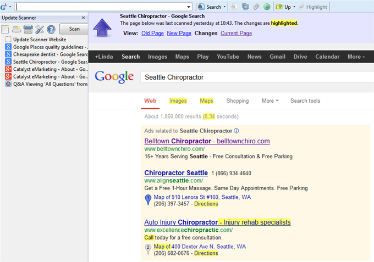The image size is (374, 262).
Task: Open Update Scanner help question mark icon
Action: (x=51, y=29)
